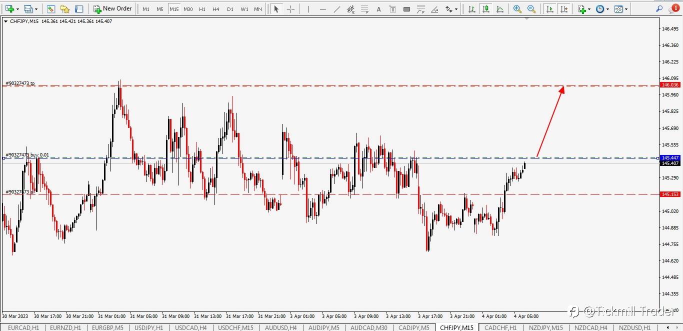Expand the profiles dropdown arrow

click(36, 9)
